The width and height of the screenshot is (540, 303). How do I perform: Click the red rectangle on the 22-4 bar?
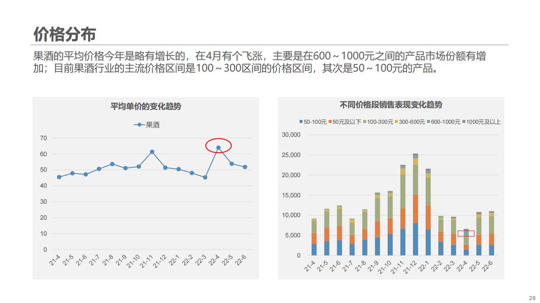[x=466, y=234]
